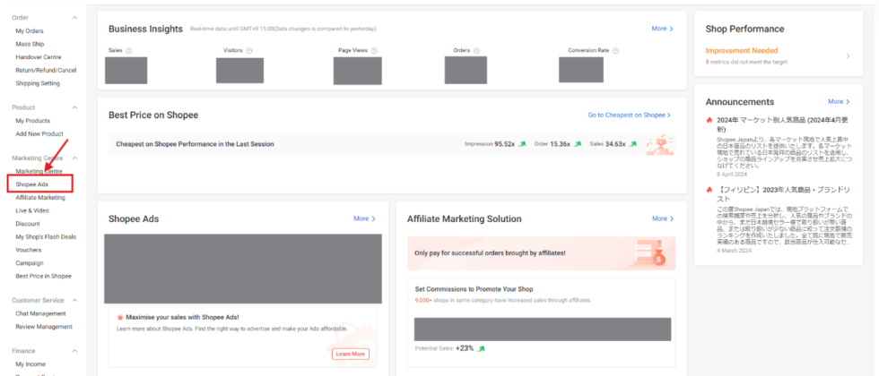Viewport: 879px width, 376px height.
Task: Collapse the Product sidebar section
Action: point(75,107)
